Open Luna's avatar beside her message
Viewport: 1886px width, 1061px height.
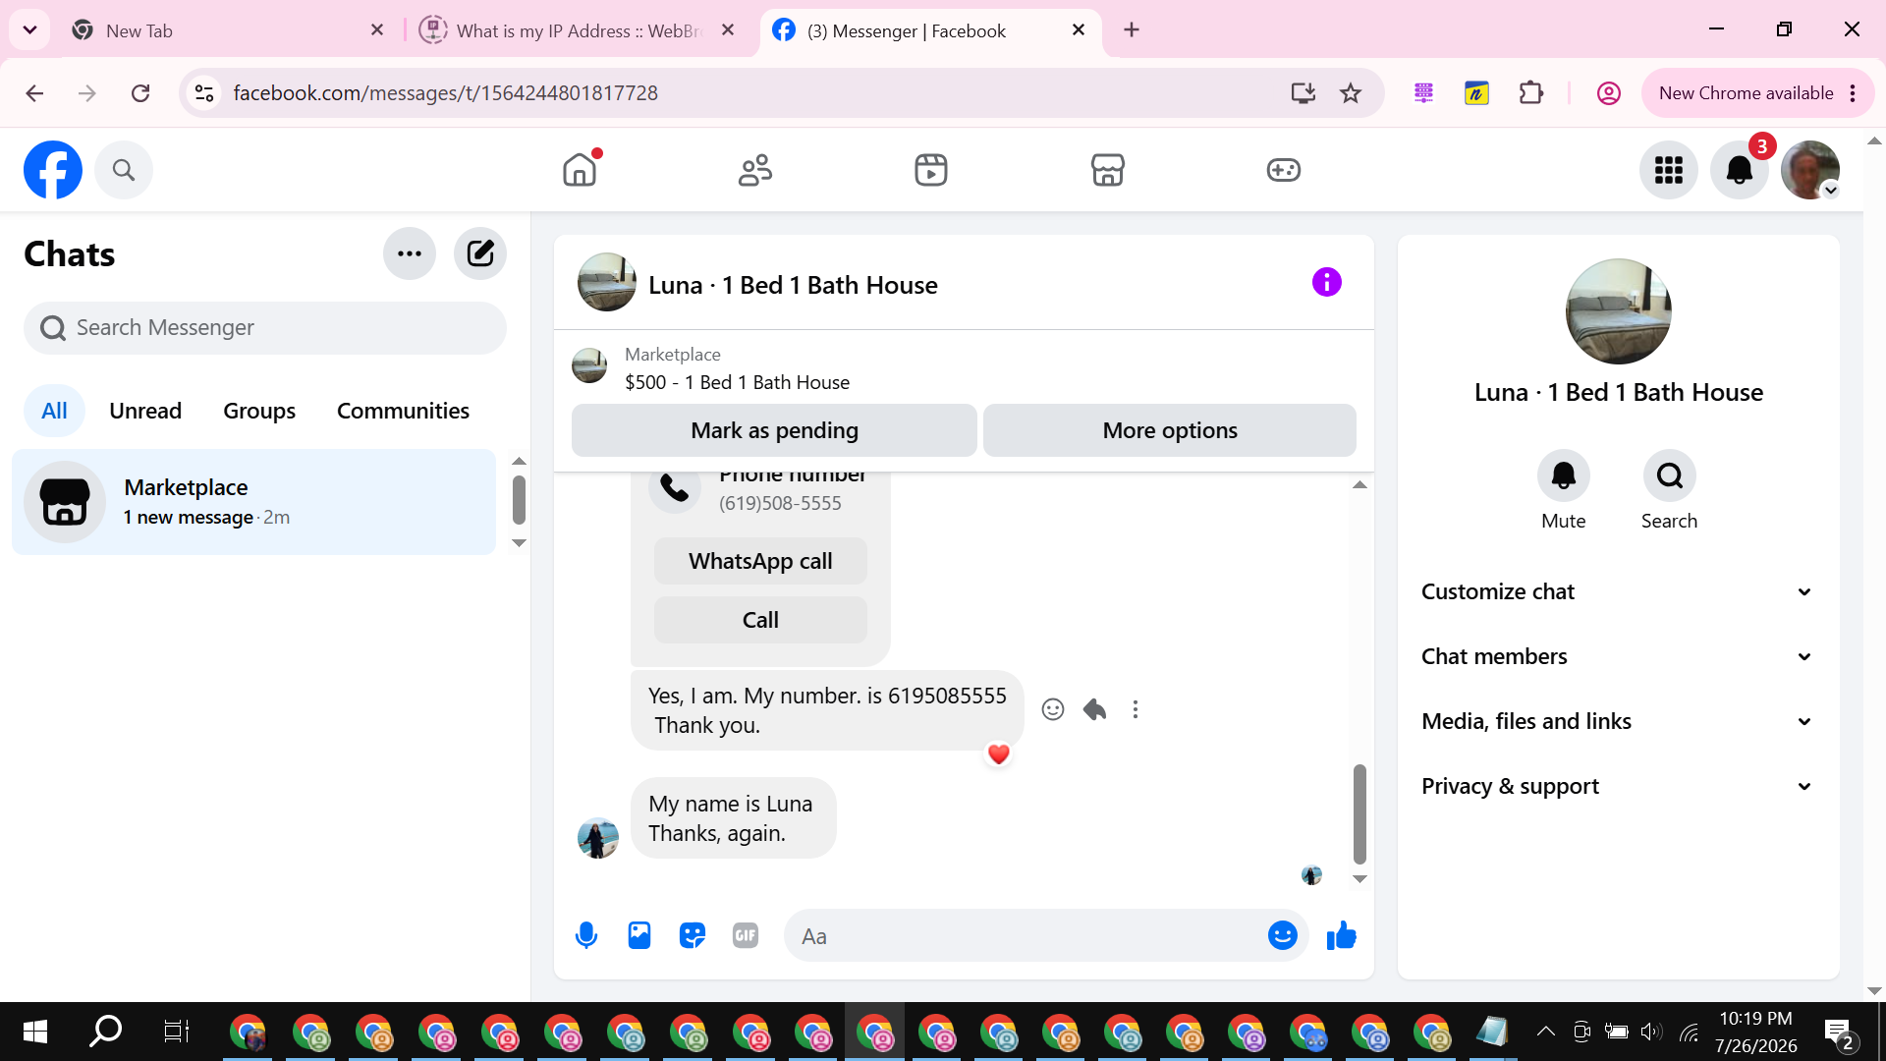pos(598,838)
